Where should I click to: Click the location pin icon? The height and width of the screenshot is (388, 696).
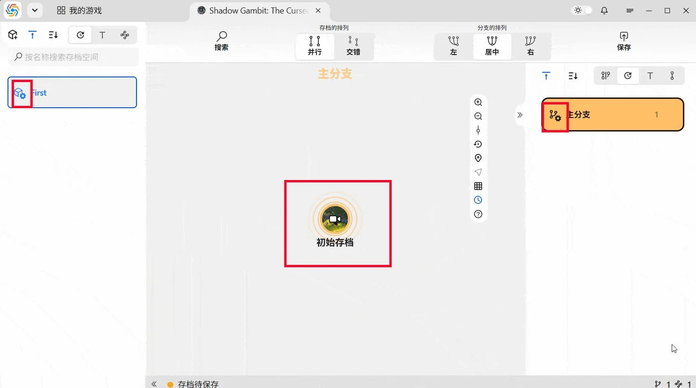point(478,158)
